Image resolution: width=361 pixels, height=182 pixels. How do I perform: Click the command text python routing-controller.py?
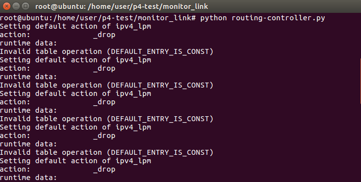[262, 18]
